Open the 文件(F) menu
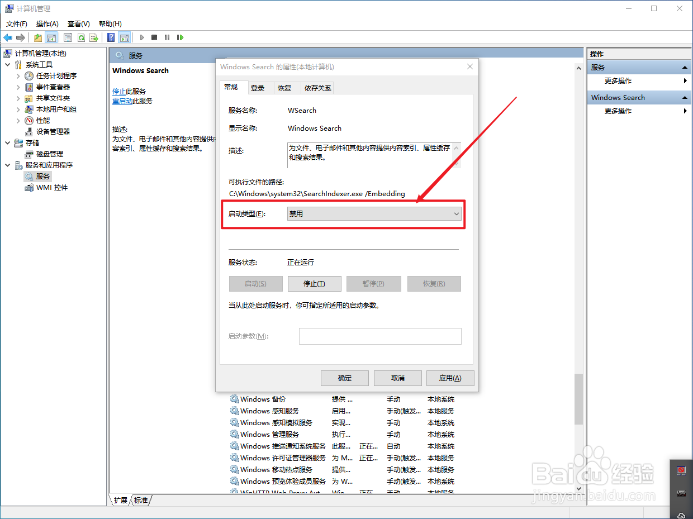 click(x=17, y=23)
